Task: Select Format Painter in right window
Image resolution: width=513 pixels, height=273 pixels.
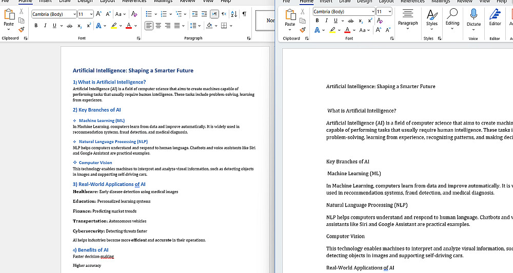Action: 303,30
